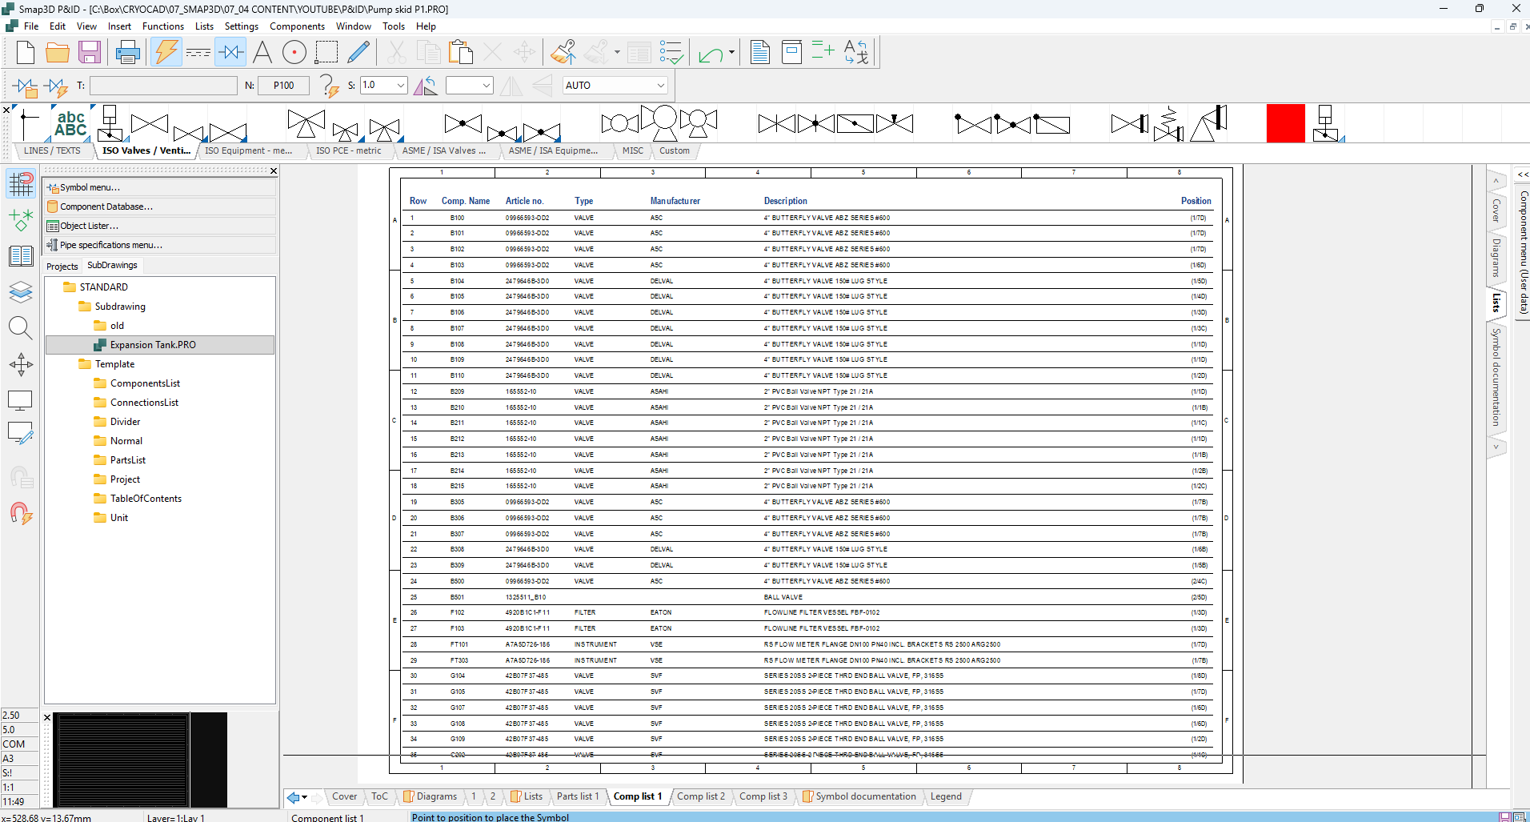Click the New document icon
This screenshot has height=822, width=1530.
(26, 53)
